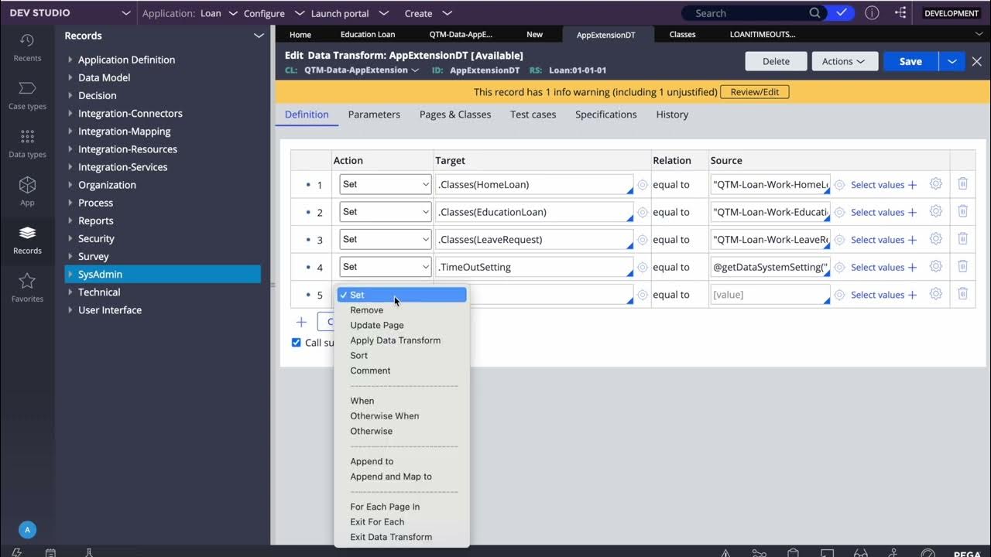Viewport: 991px width, 557px height.
Task: Delete row 5 with its trash icon
Action: pyautogui.click(x=962, y=294)
